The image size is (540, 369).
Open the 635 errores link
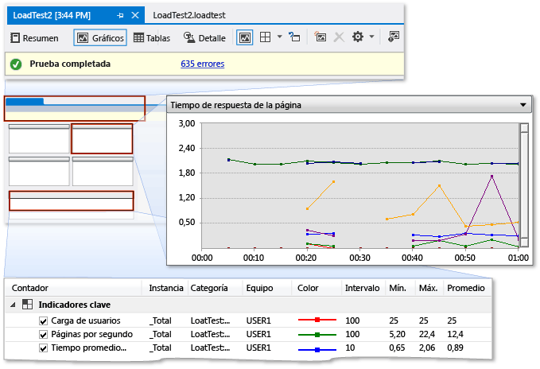coord(203,64)
